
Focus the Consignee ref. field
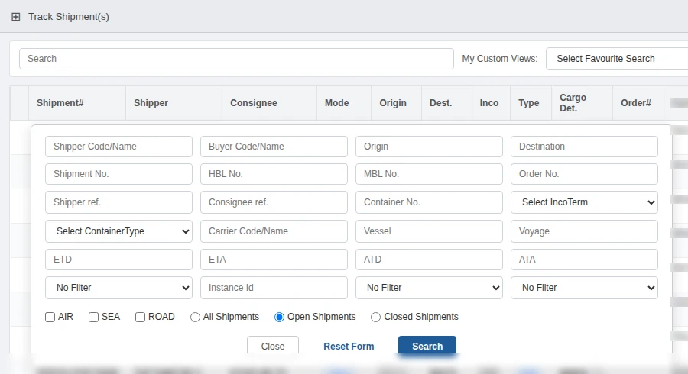(x=274, y=202)
